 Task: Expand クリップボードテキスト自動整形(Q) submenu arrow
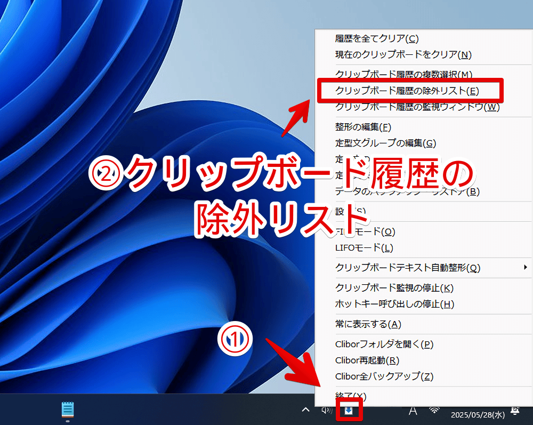526,267
